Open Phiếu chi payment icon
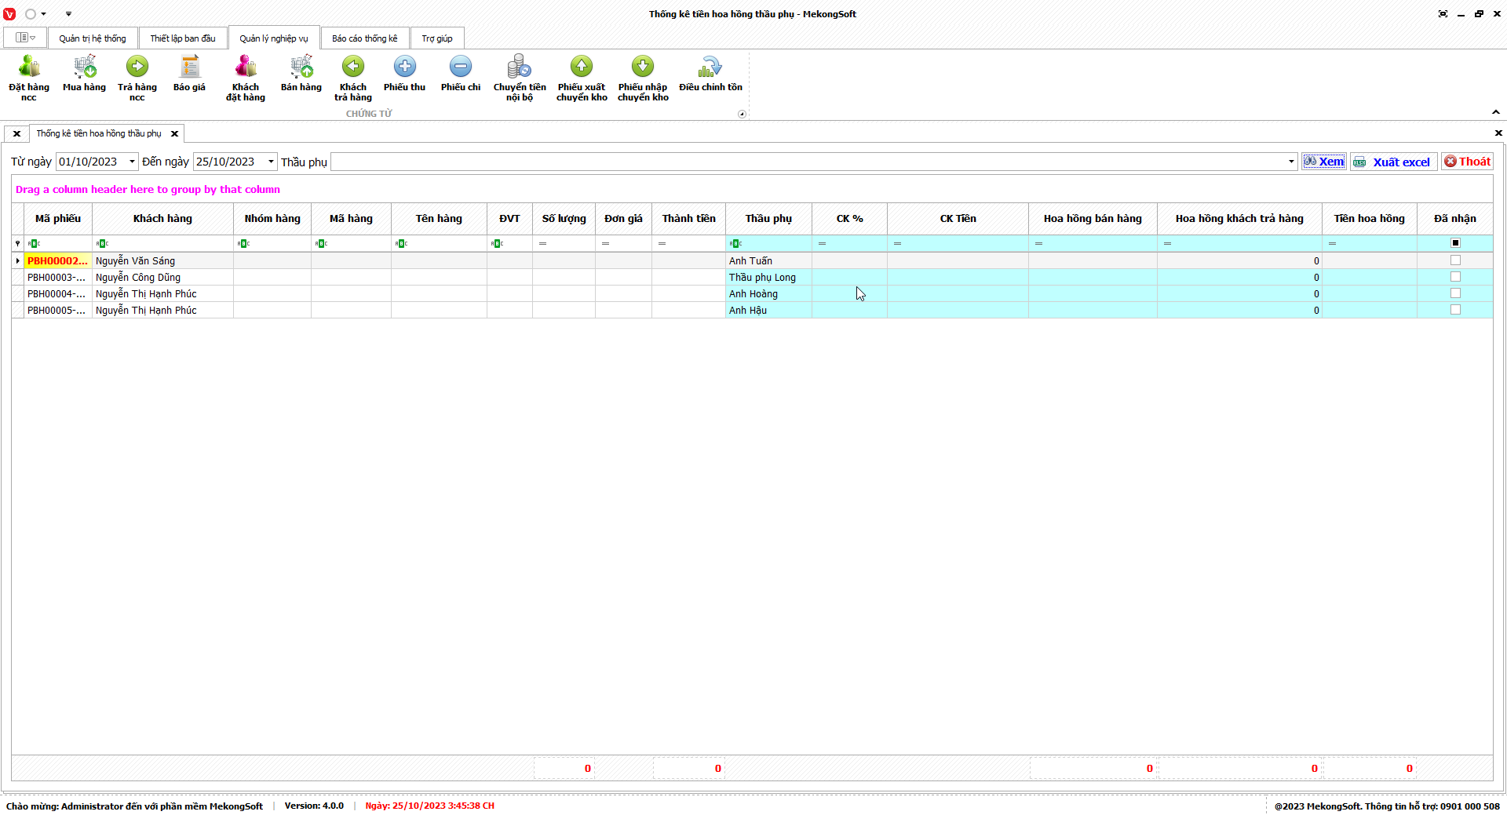 (x=461, y=67)
